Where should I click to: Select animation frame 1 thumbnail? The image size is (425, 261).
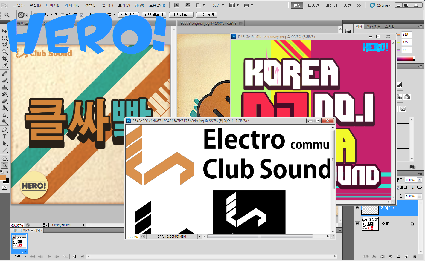click(x=19, y=242)
